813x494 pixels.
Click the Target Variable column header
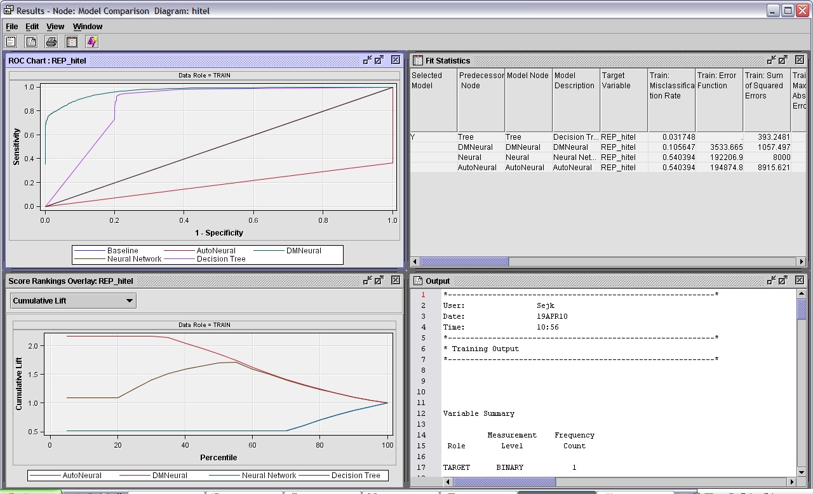624,100
